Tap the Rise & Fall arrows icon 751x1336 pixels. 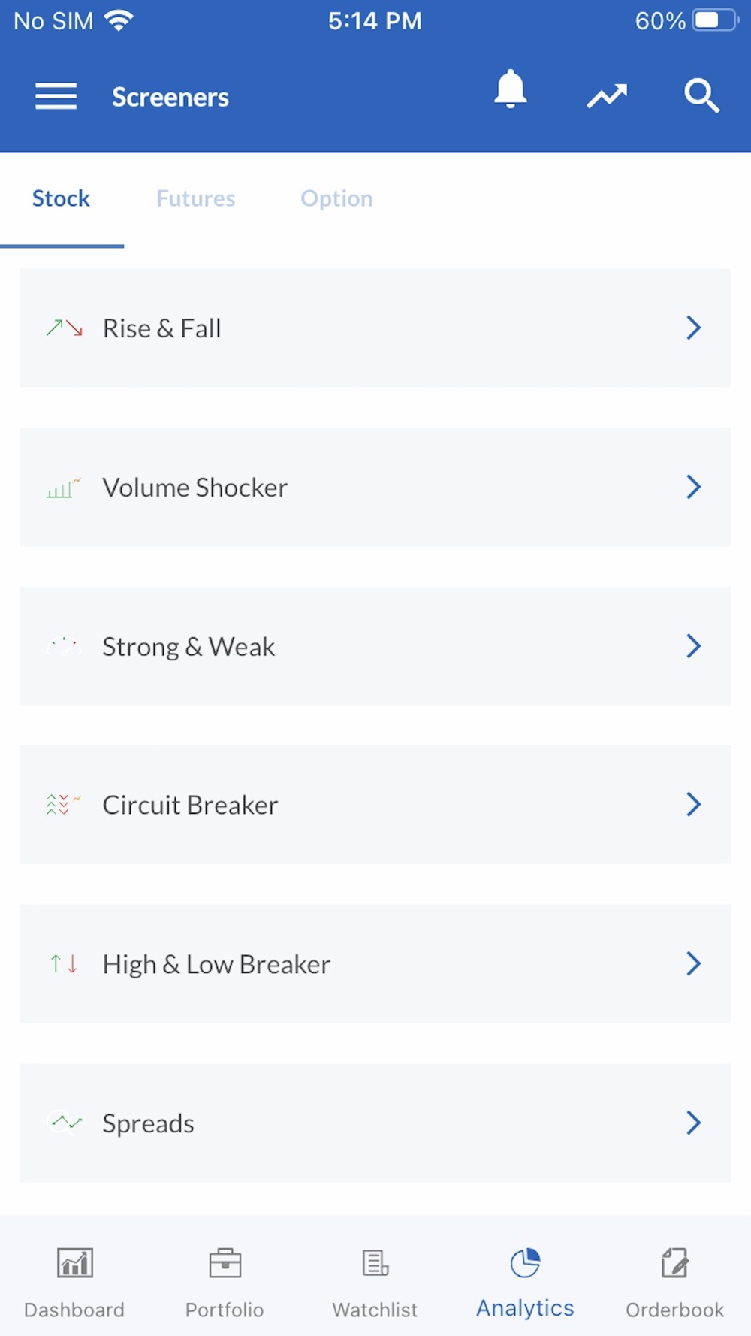[x=64, y=328]
